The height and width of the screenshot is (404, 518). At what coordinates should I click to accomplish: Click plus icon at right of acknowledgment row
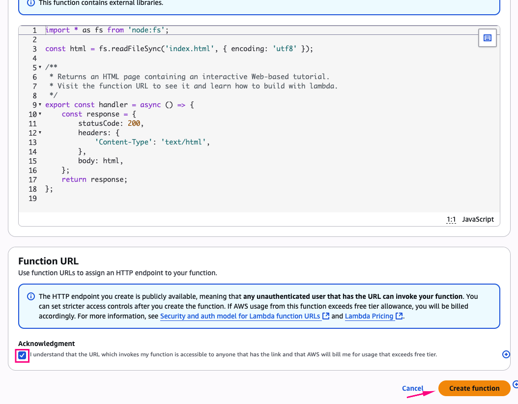(x=506, y=354)
